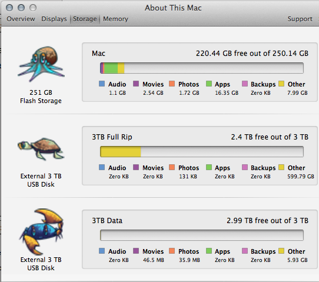
Task: Click the Audio blue swatch for Mac
Action: [x=102, y=84]
